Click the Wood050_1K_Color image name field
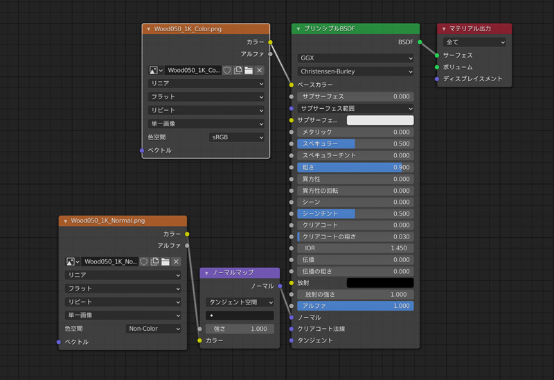554x380 pixels. pyautogui.click(x=193, y=70)
